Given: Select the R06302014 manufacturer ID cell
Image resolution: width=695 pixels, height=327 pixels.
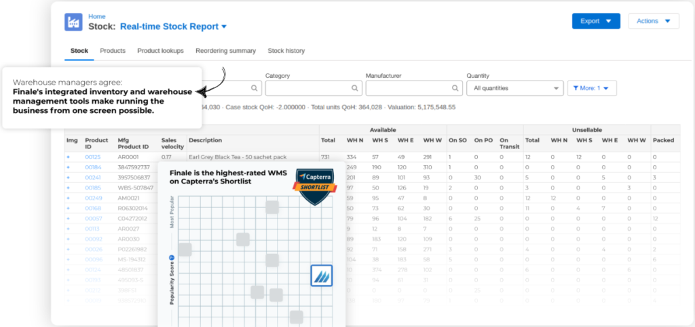Looking at the screenshot, I should (133, 208).
